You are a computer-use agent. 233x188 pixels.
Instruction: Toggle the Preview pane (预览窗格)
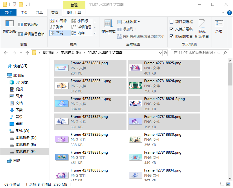28,25
